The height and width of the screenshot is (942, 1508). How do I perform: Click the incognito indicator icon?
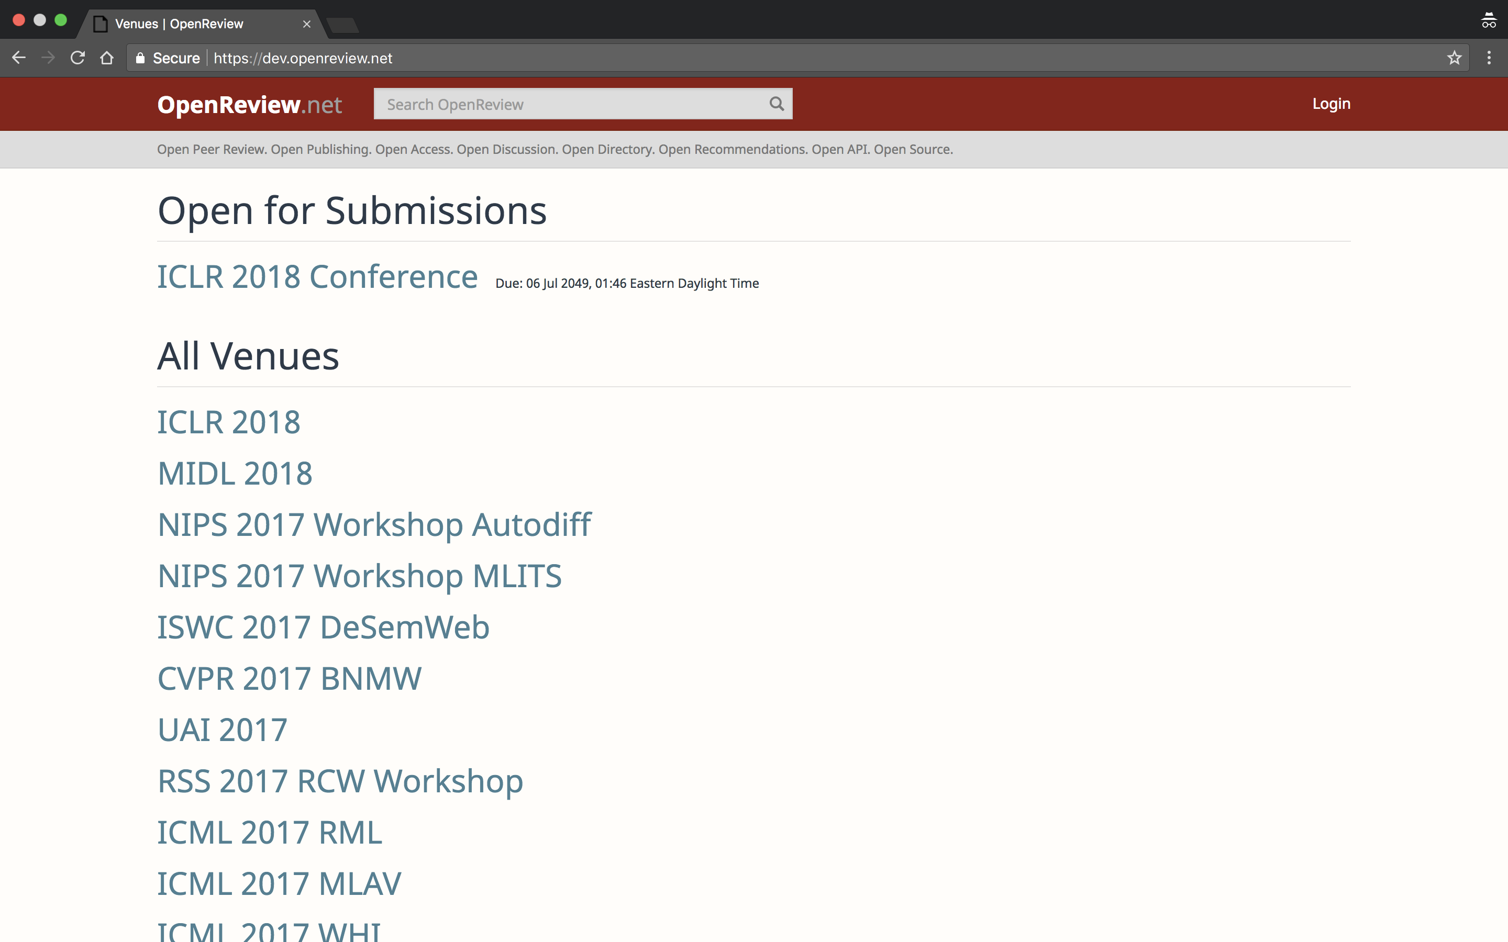[x=1489, y=20]
